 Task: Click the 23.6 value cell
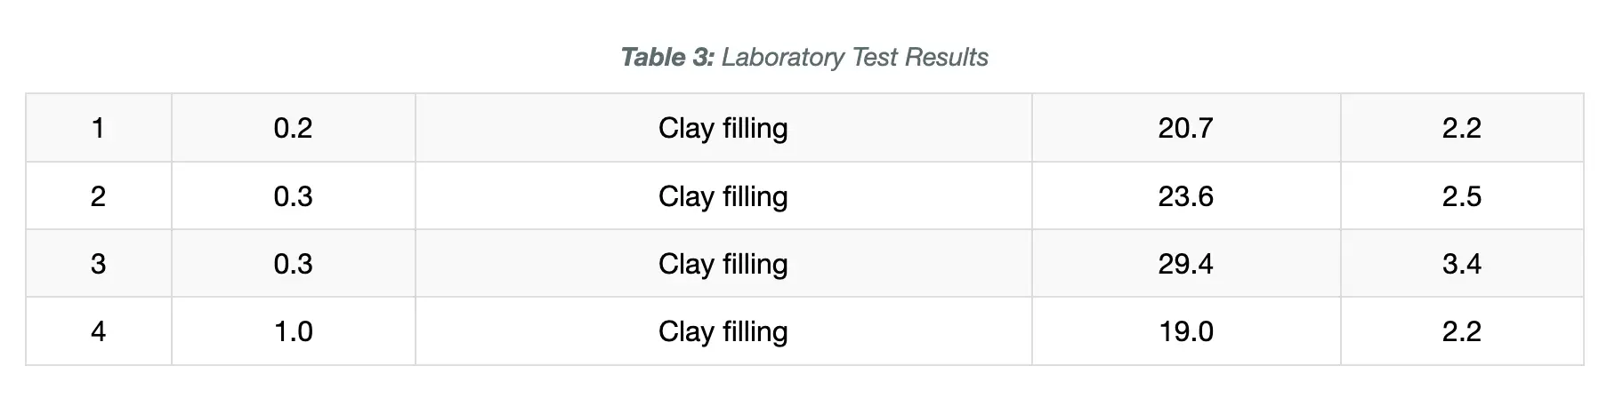[x=1186, y=195]
